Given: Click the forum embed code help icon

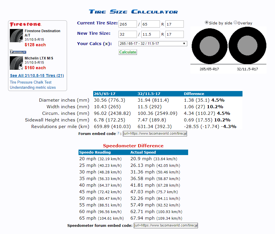Looking at the screenshot, I should 119,133.
